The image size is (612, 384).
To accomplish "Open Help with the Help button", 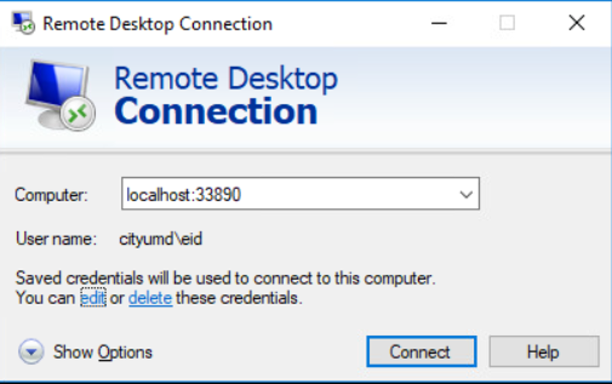I will (544, 351).
